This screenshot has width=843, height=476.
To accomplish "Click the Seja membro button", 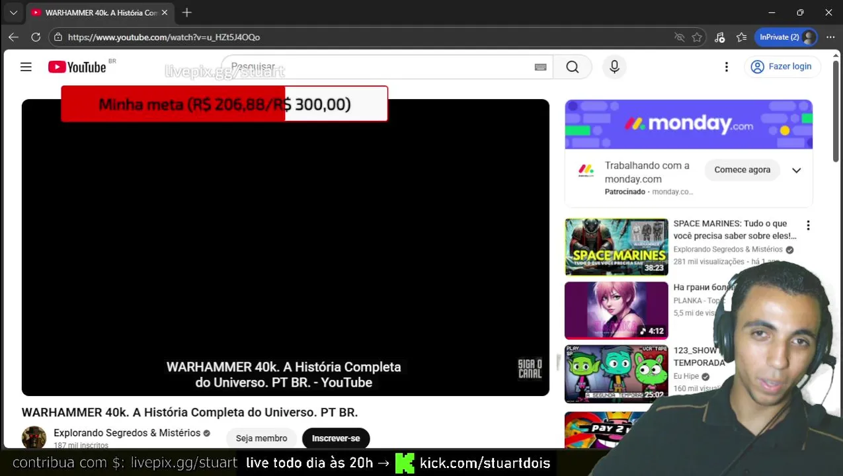I will 261,438.
